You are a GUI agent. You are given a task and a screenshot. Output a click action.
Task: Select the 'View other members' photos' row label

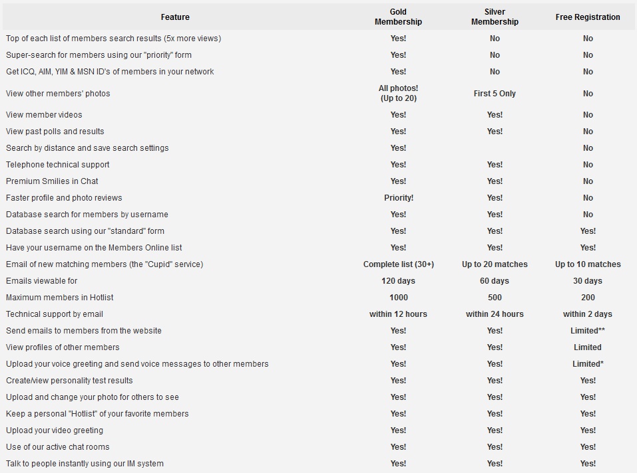58,93
